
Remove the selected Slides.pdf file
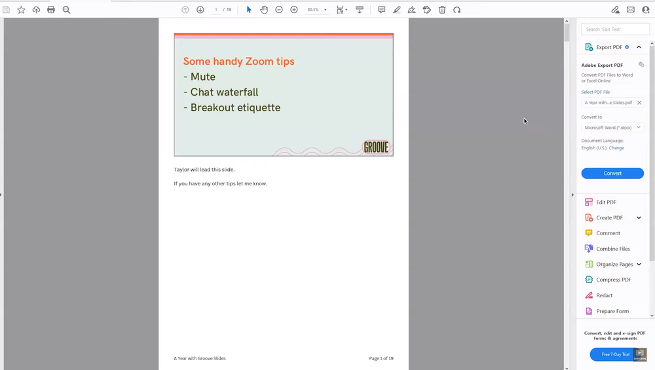pyautogui.click(x=639, y=103)
